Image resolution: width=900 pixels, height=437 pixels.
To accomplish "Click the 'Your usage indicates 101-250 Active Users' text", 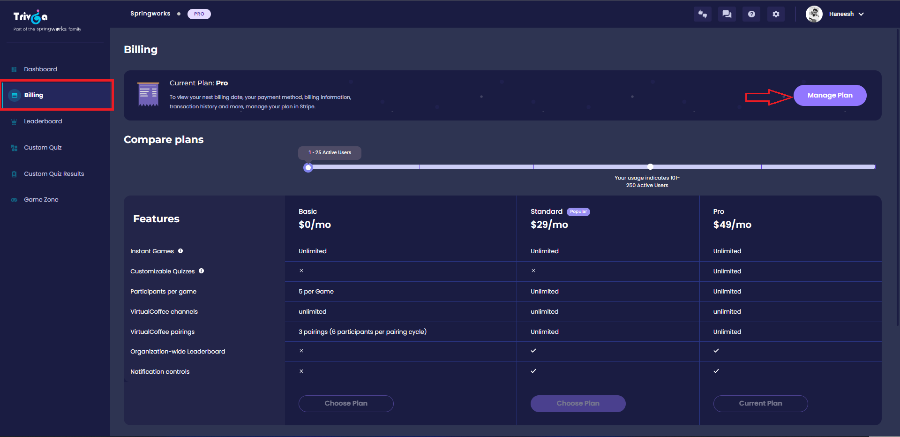I will tap(647, 181).
